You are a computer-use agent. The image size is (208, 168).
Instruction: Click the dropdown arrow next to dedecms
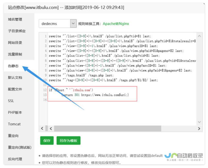click(73, 24)
